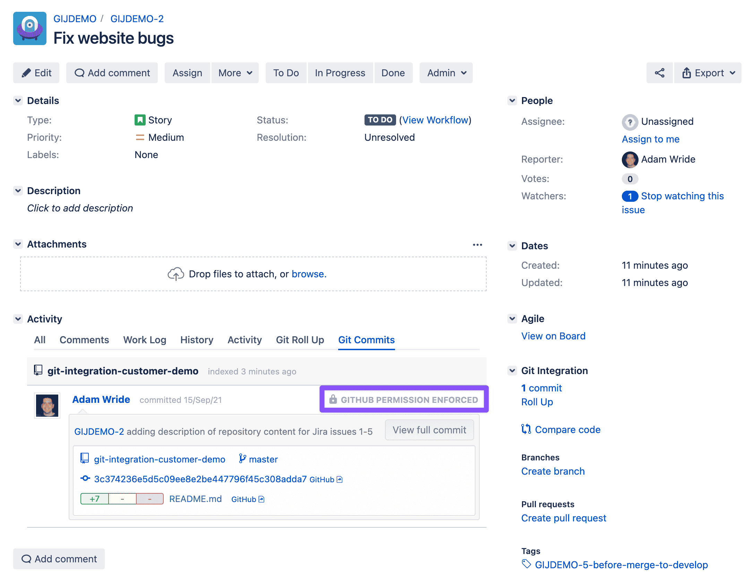Click the commit hash icon
This screenshot has width=754, height=588.
85,478
